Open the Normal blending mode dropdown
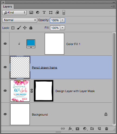This screenshot has height=134, width=117. click(x=19, y=20)
